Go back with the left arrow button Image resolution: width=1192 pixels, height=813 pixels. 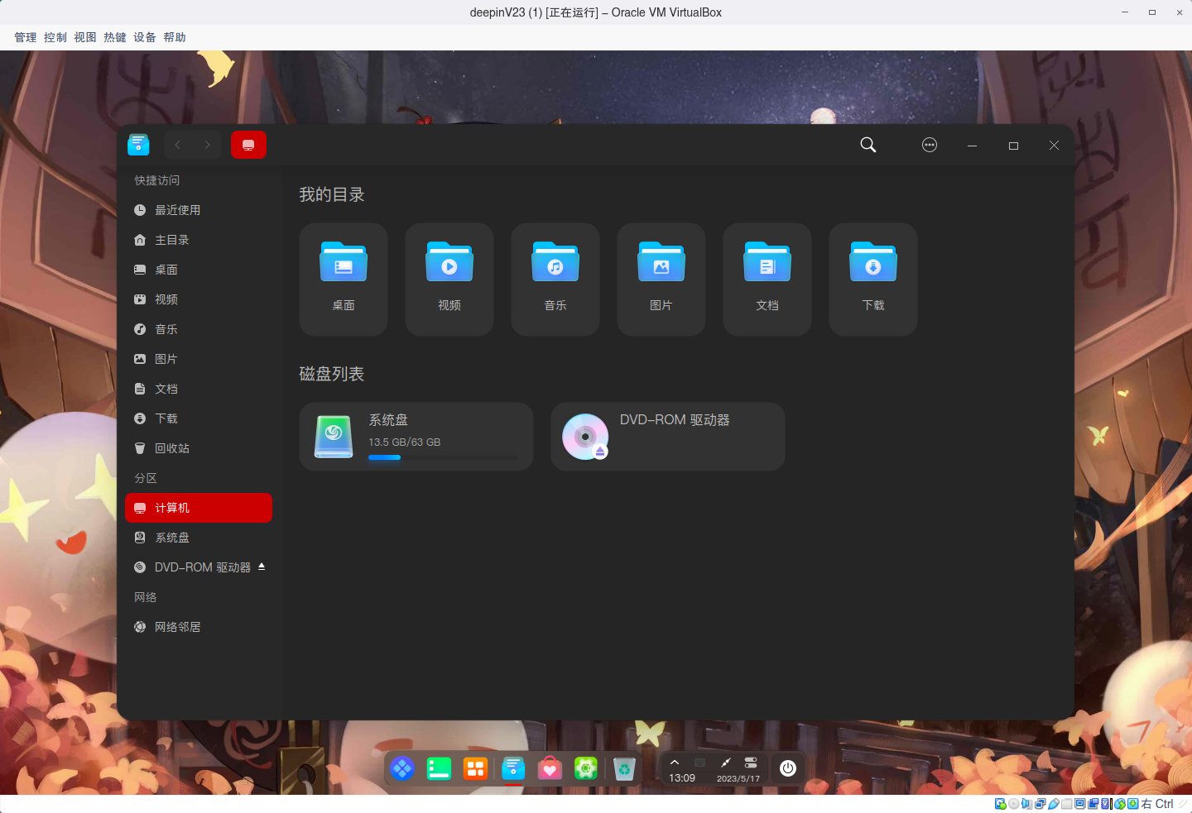(x=177, y=145)
